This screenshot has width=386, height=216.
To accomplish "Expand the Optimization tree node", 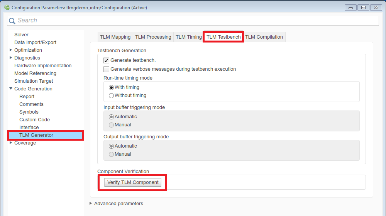I will (11, 50).
